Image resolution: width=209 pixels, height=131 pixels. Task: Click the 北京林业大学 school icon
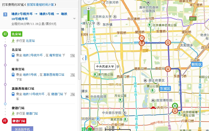coord(115,17)
